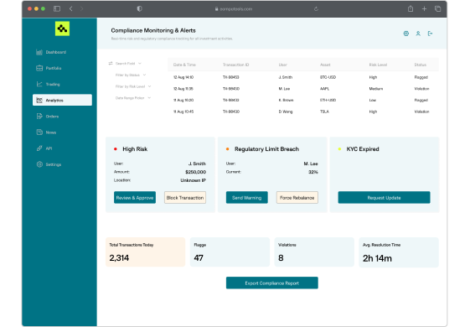Click the Portfolio briefcase icon

[39, 68]
